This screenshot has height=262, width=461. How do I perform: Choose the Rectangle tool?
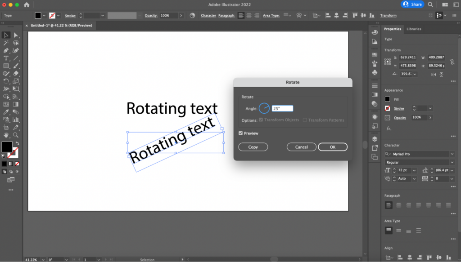point(6,66)
